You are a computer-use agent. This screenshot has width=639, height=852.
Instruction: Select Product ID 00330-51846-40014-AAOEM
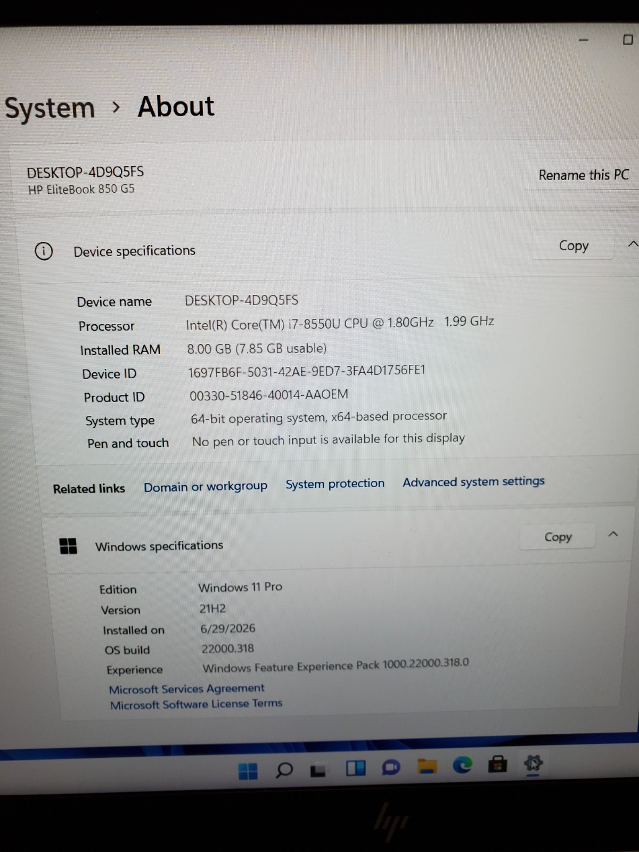[x=269, y=395]
